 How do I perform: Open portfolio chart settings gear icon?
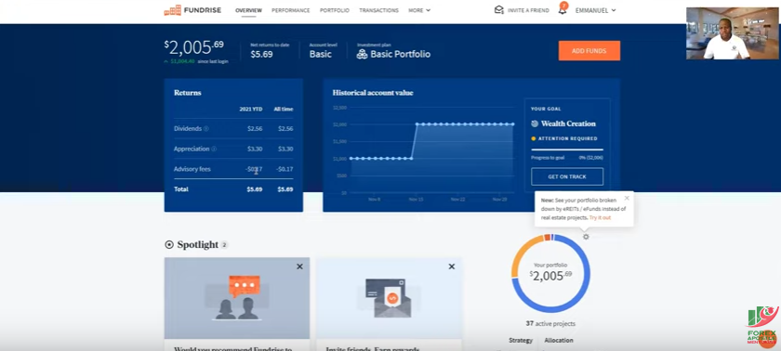[x=586, y=237]
